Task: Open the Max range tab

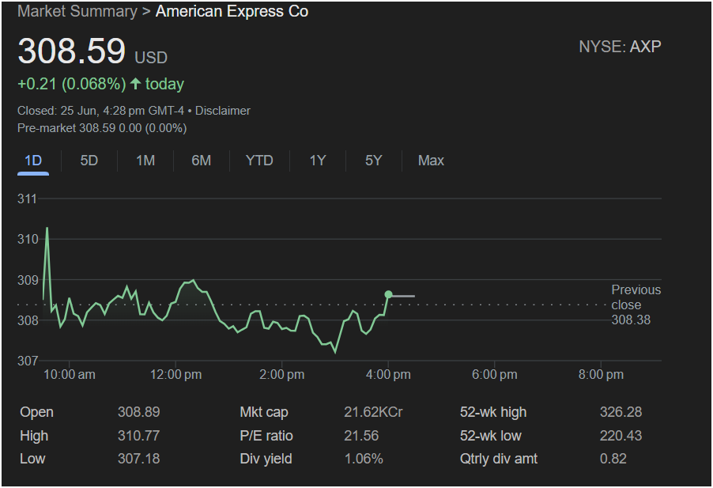Action: pyautogui.click(x=431, y=161)
